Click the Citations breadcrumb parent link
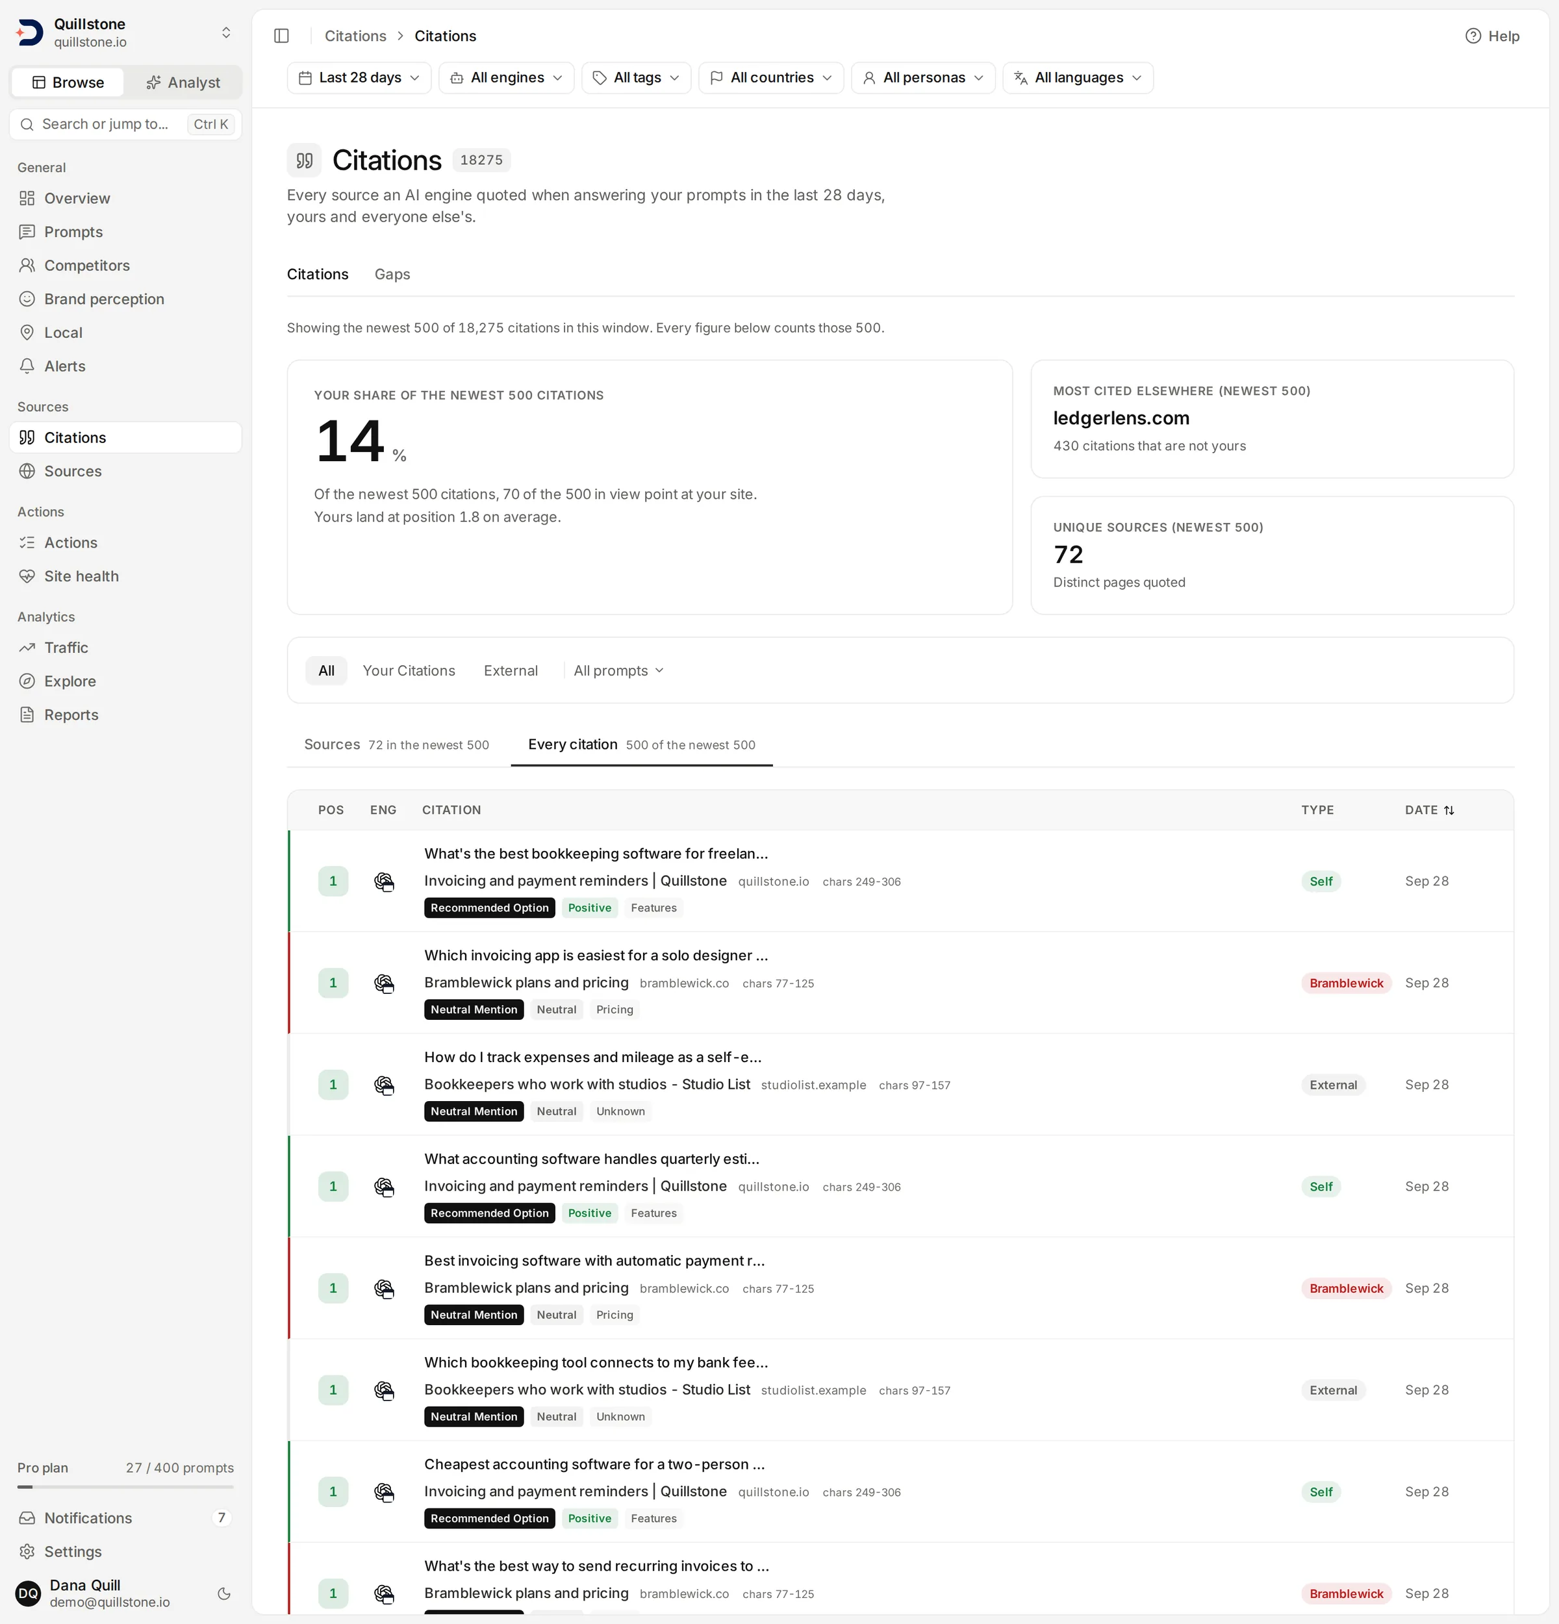 (355, 36)
